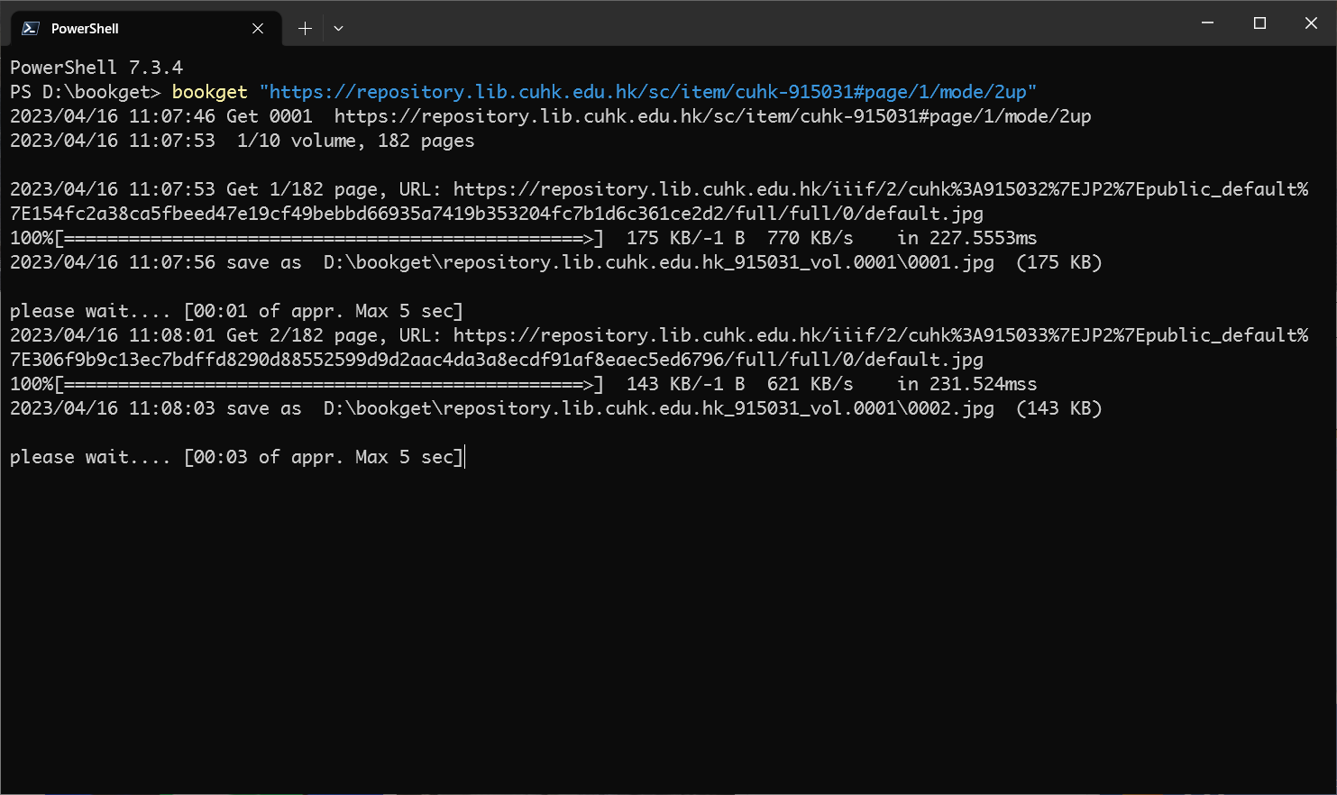This screenshot has width=1337, height=795.
Task: Click the saved path ending 0001.jpg
Action: [x=659, y=262]
